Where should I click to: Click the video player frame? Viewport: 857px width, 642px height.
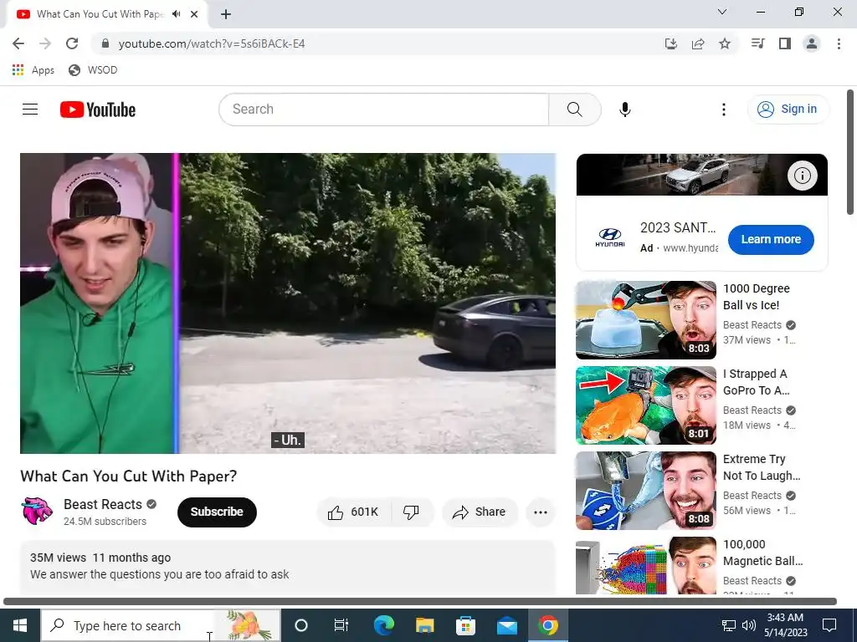tap(288, 303)
